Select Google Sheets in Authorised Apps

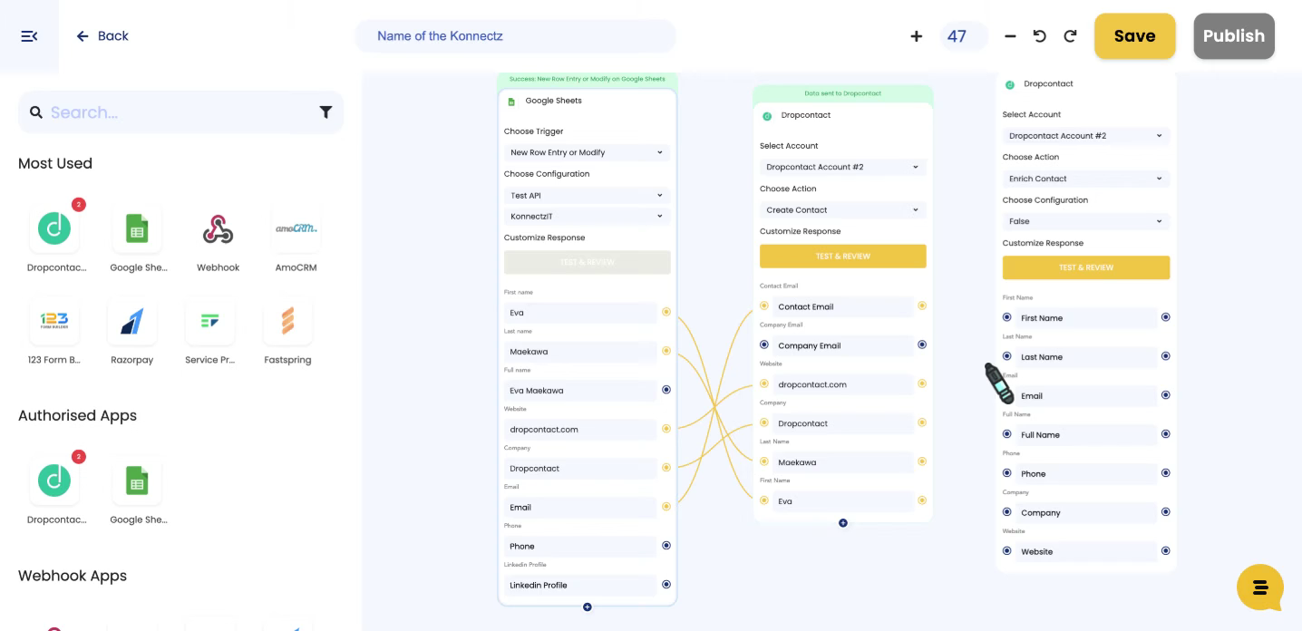click(137, 481)
